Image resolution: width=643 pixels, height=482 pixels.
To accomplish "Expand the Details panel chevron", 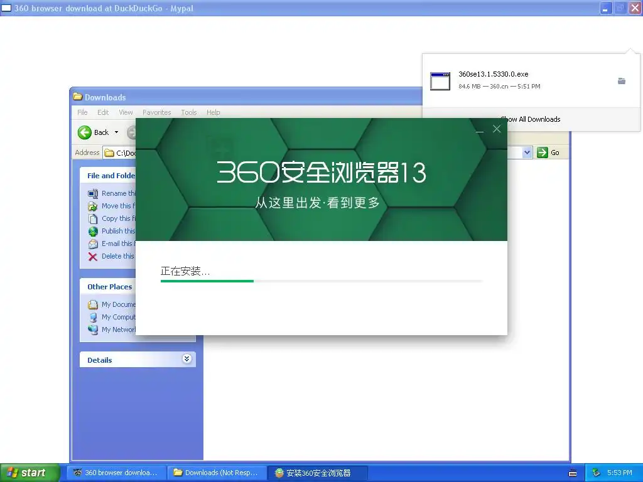I will 186,359.
